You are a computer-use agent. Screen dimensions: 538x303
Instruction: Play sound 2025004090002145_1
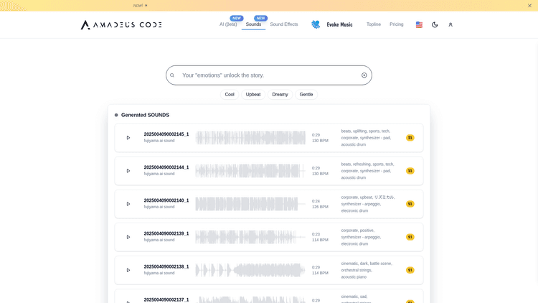(128, 138)
